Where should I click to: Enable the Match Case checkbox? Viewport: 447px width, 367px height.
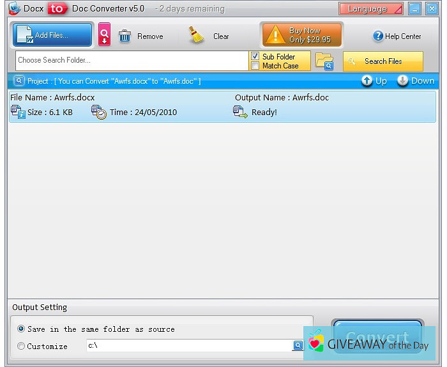point(255,66)
